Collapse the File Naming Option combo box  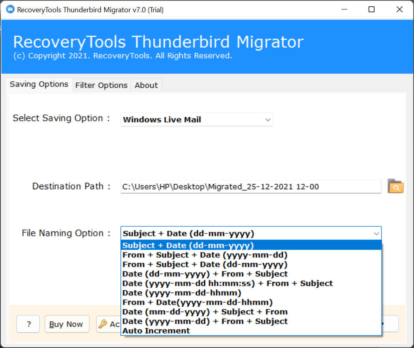pyautogui.click(x=376, y=233)
